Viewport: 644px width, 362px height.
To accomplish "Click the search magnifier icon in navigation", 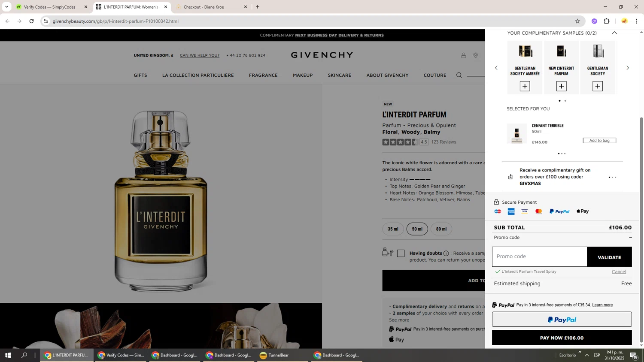I will click(x=459, y=75).
